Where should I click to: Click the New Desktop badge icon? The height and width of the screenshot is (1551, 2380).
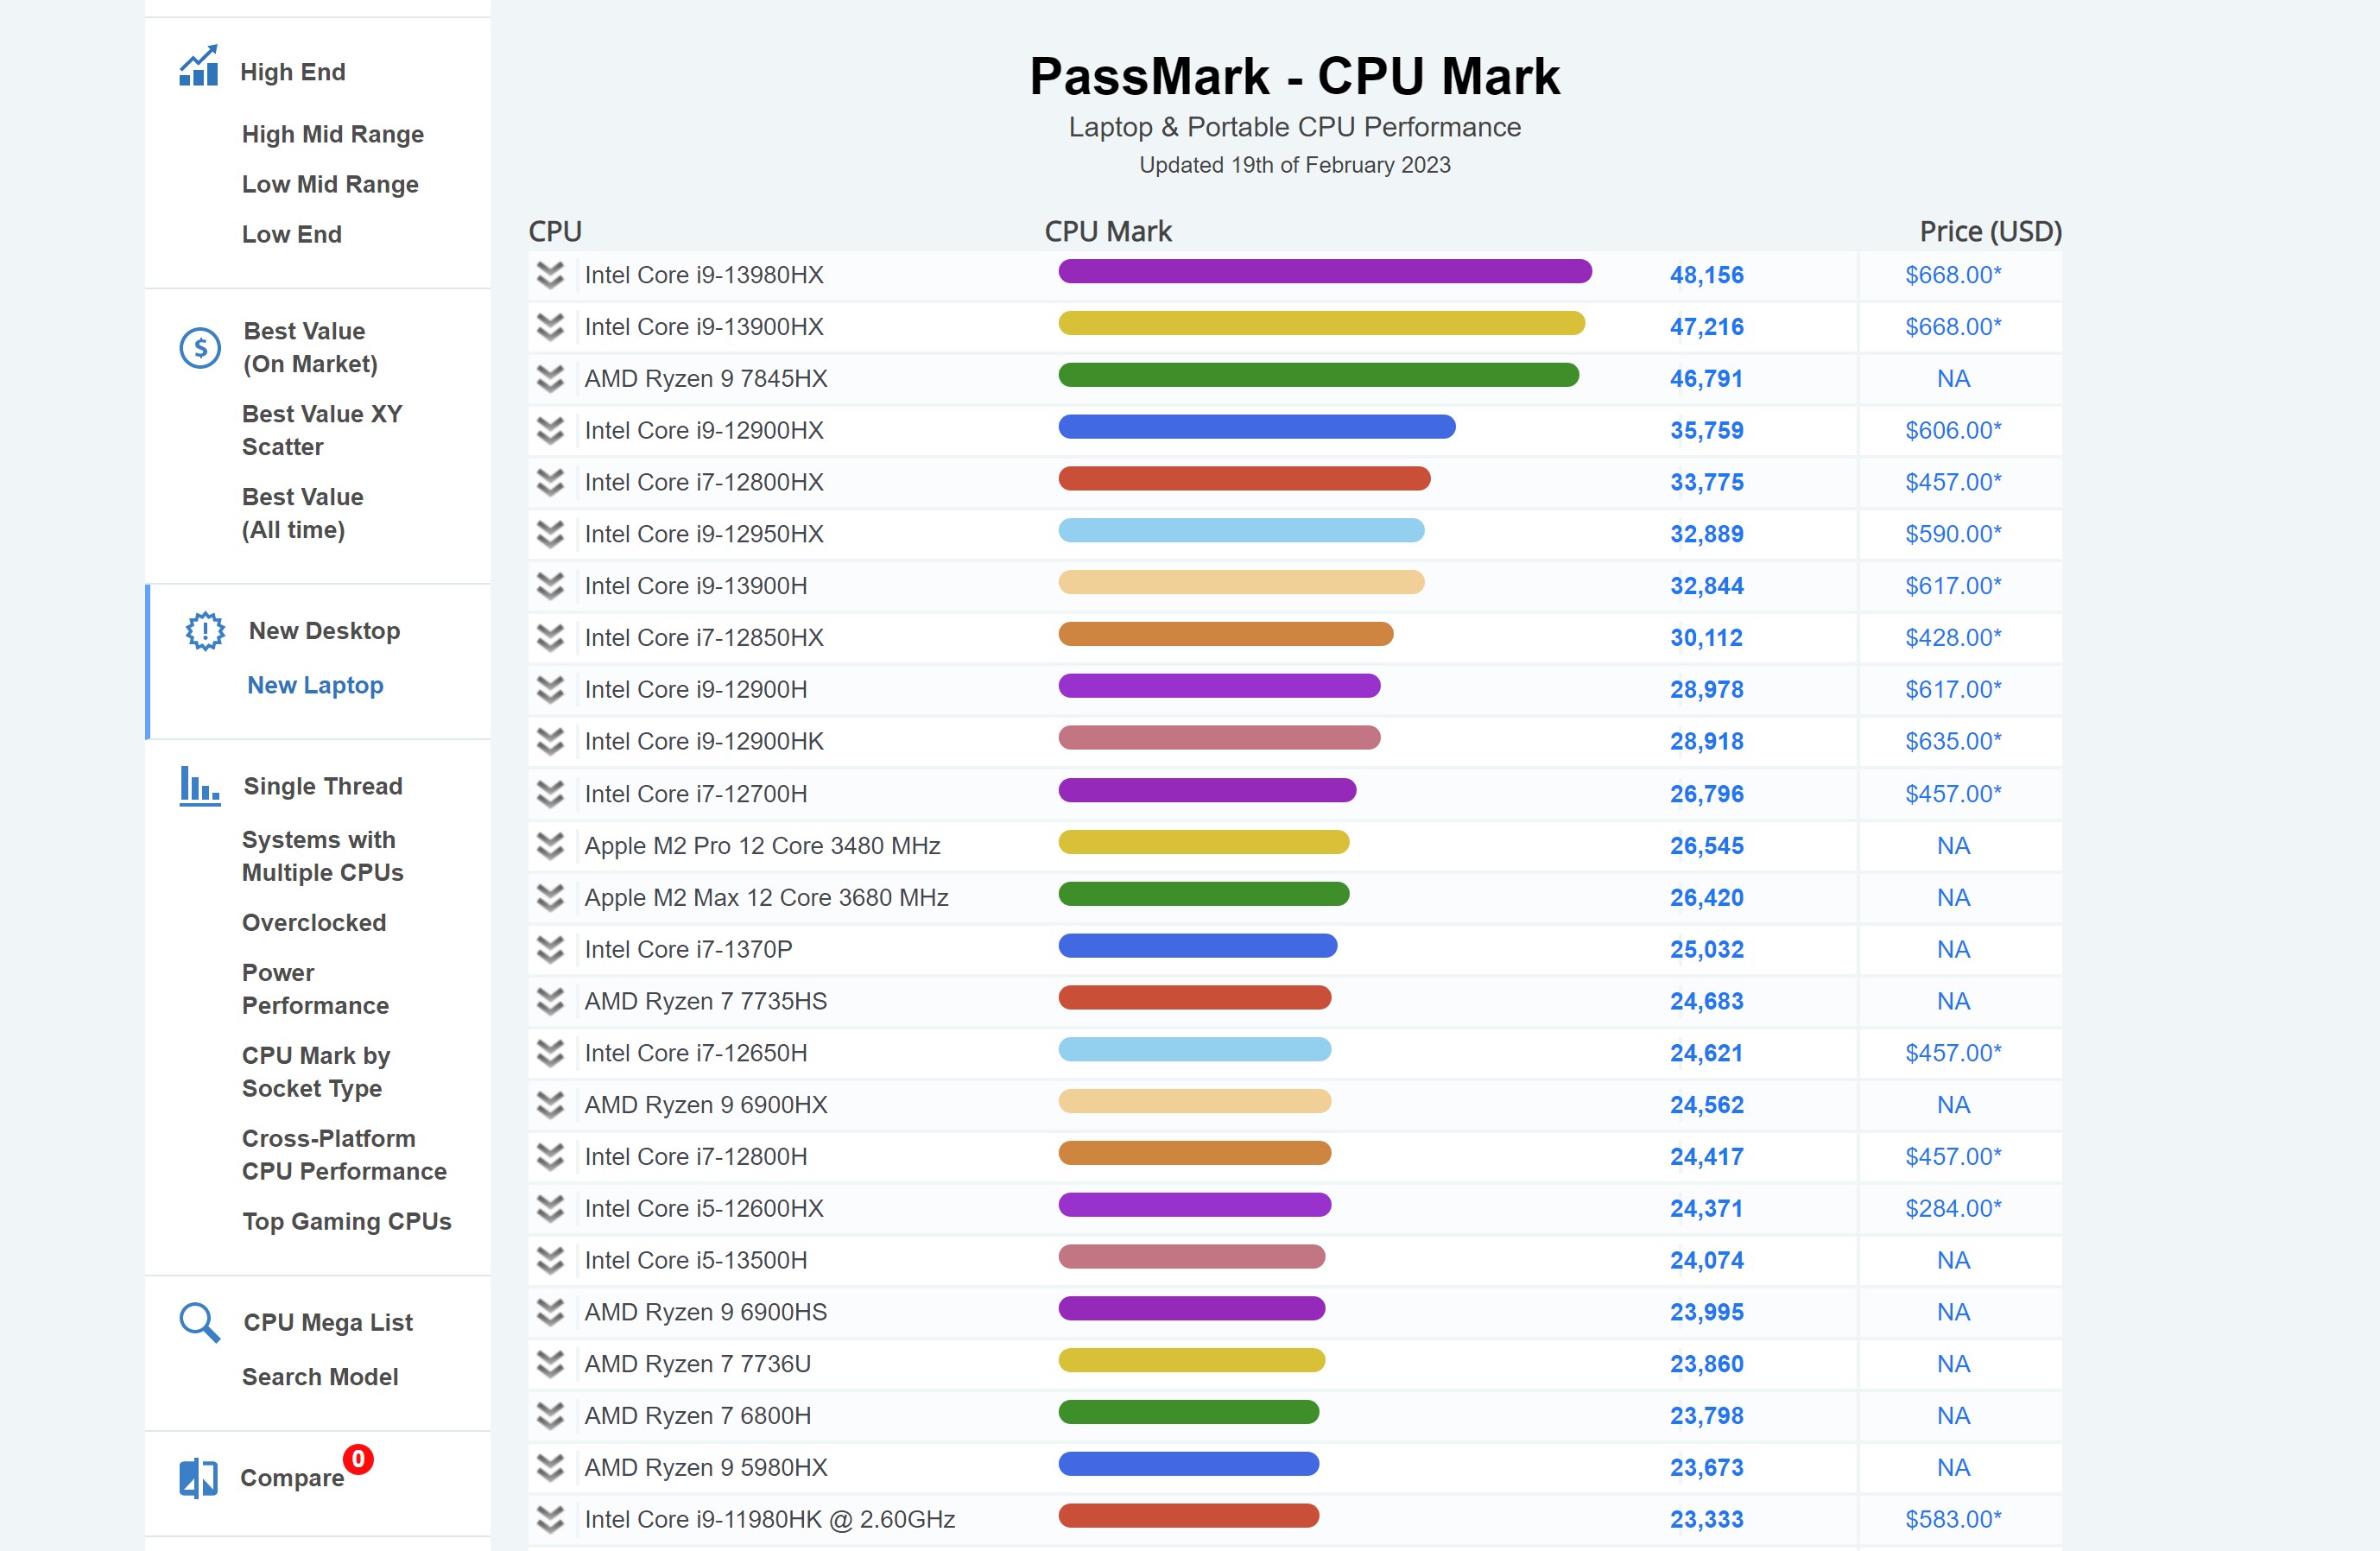(x=205, y=631)
